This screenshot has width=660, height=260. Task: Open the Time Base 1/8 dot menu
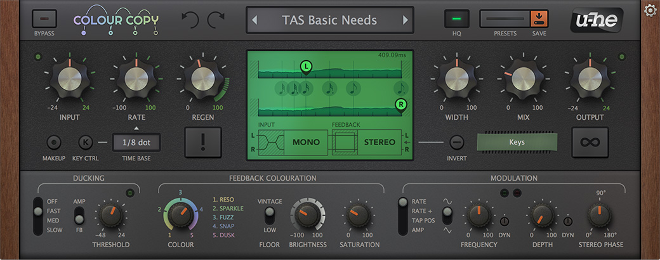tap(136, 142)
